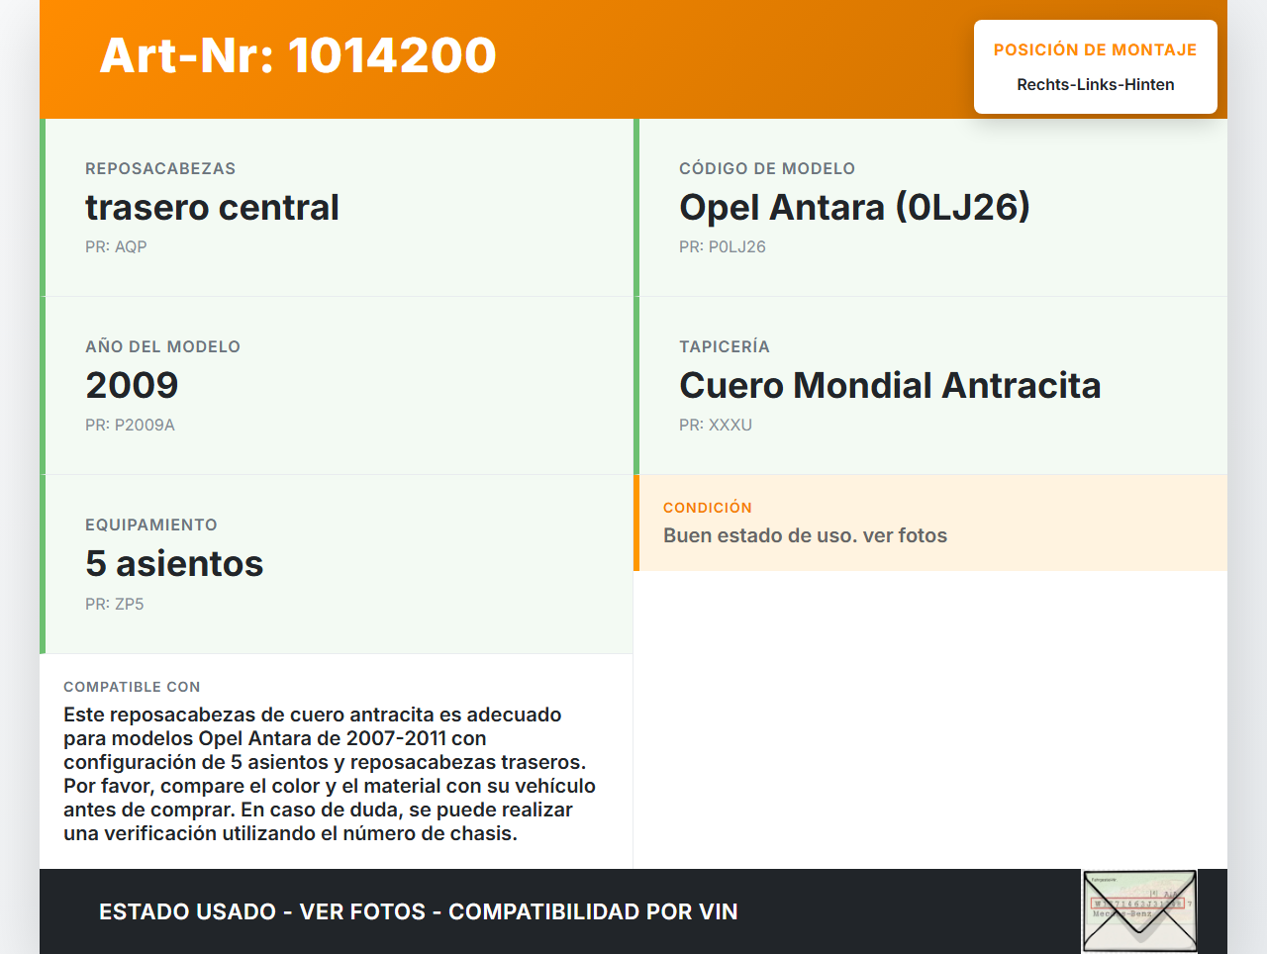This screenshot has width=1267, height=954.
Task: Click the PR: AQP code
Action: (x=116, y=247)
